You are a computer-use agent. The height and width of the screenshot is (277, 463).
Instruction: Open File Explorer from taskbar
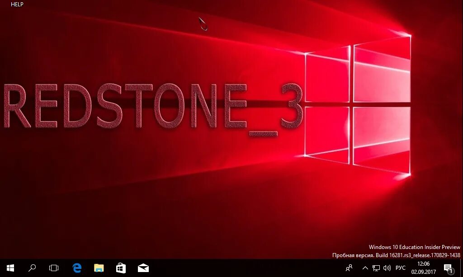[x=99, y=268]
